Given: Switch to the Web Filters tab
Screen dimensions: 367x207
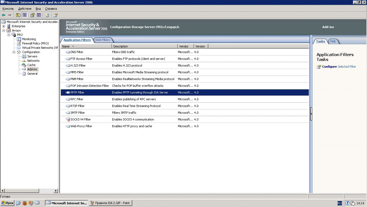Looking at the screenshot, I should coord(103,40).
